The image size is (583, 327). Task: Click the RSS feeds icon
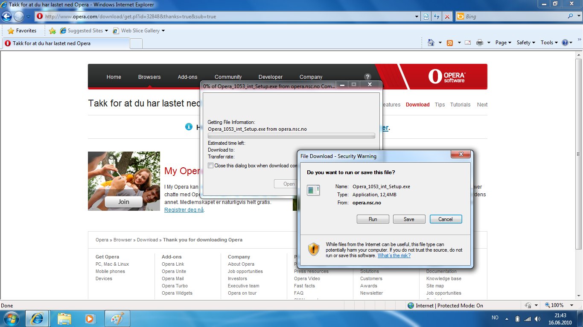pyautogui.click(x=450, y=43)
